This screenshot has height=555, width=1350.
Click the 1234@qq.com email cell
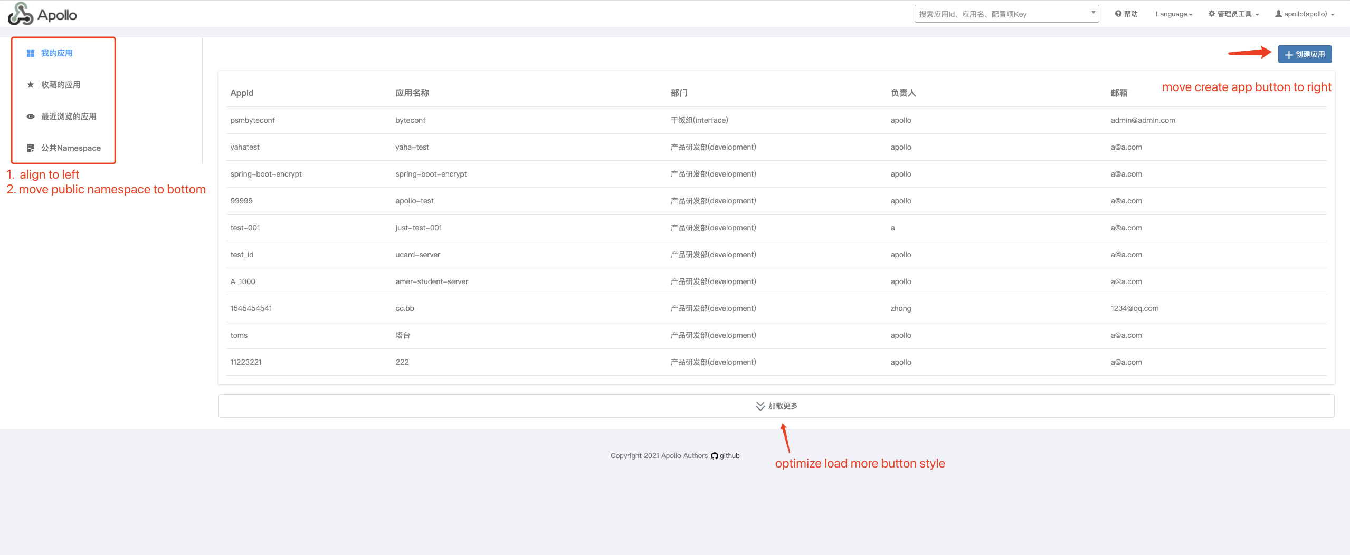tap(1134, 308)
